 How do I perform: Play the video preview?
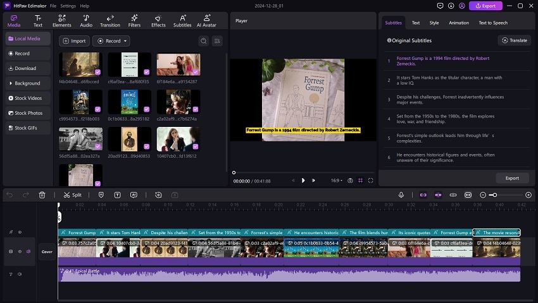tap(303, 181)
